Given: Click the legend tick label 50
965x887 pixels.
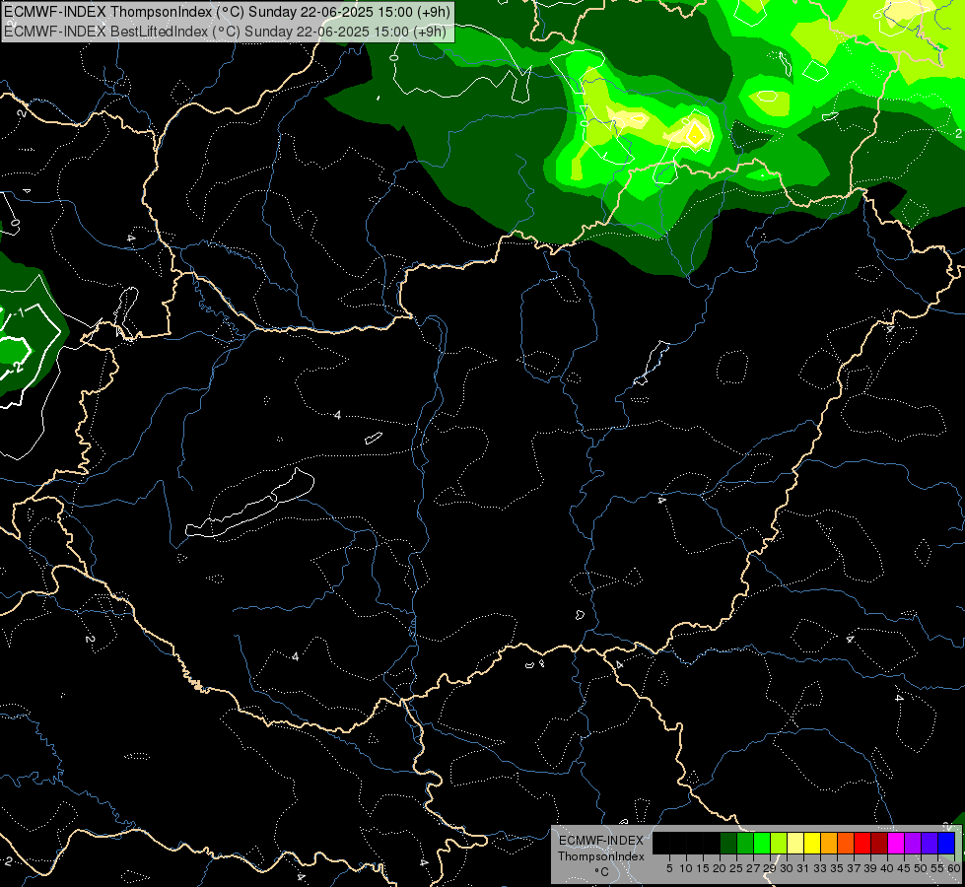Looking at the screenshot, I should pos(922,868).
